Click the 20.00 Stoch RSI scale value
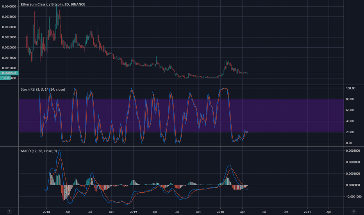 pos(350,132)
